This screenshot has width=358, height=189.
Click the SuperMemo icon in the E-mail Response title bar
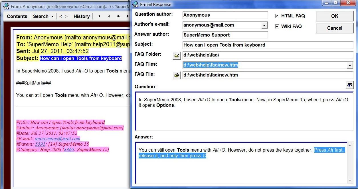135,4
